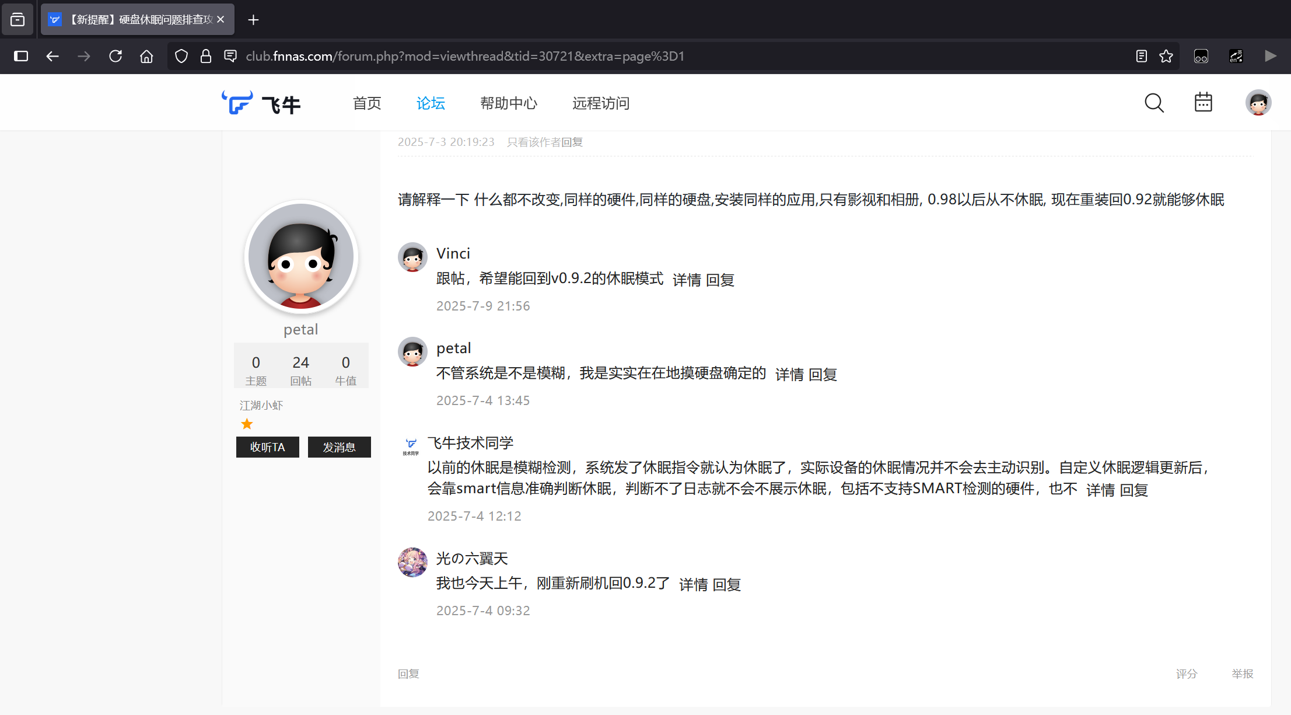This screenshot has width=1291, height=715.
Task: Open the 论坛 navigation tab
Action: (x=431, y=103)
